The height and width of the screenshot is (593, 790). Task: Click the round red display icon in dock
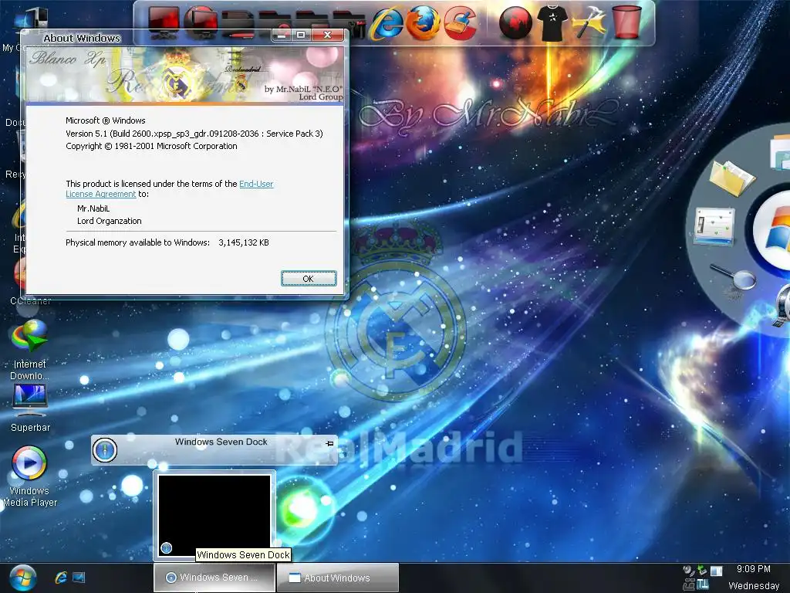point(201,22)
